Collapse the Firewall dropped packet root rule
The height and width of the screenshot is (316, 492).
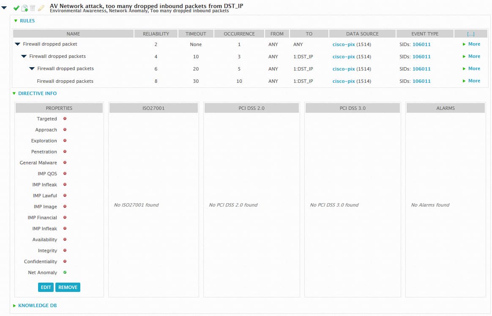click(x=18, y=44)
